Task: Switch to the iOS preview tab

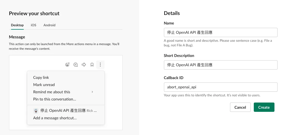Action: (34, 25)
